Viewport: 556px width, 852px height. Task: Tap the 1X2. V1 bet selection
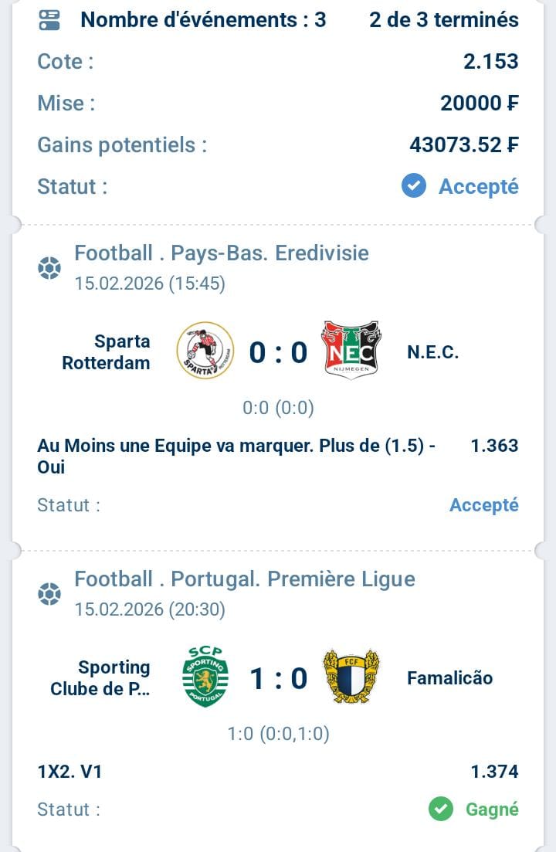coord(69,772)
